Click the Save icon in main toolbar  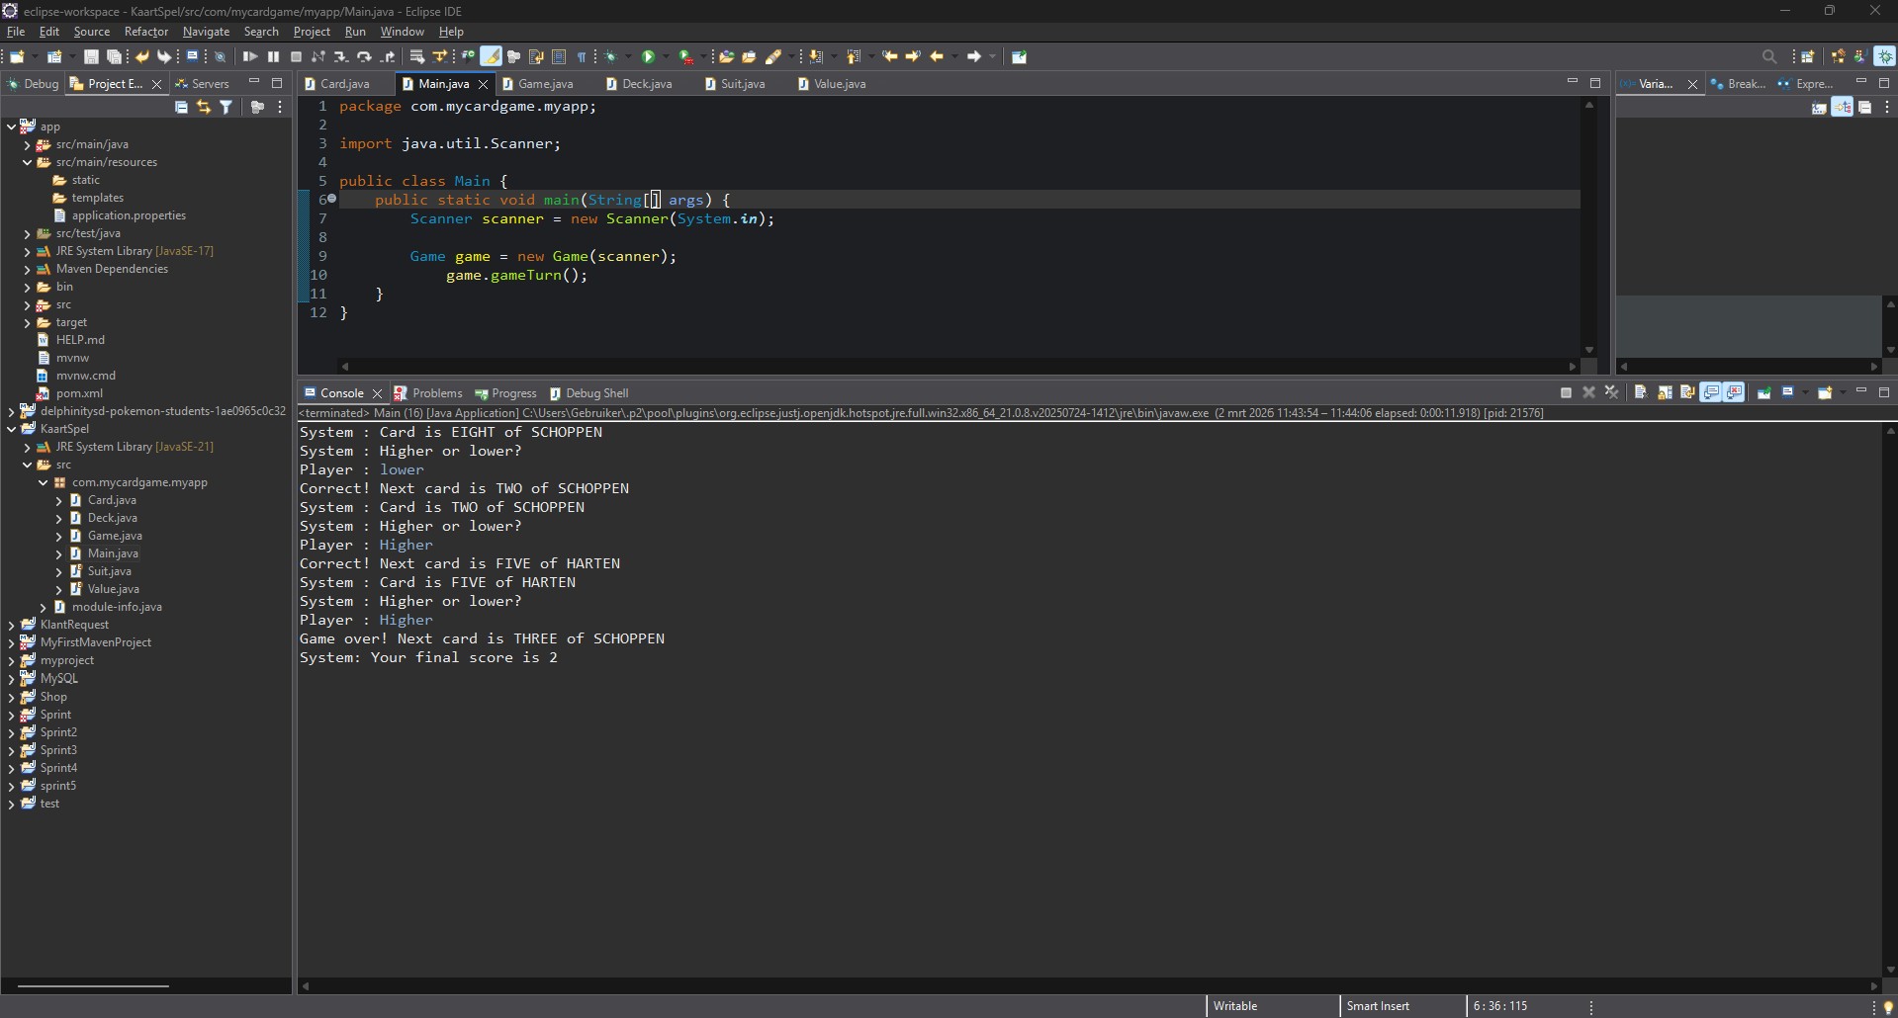tap(91, 57)
